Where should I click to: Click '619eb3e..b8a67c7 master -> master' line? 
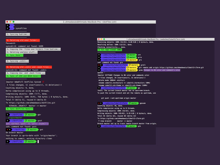click(x=28, y=106)
